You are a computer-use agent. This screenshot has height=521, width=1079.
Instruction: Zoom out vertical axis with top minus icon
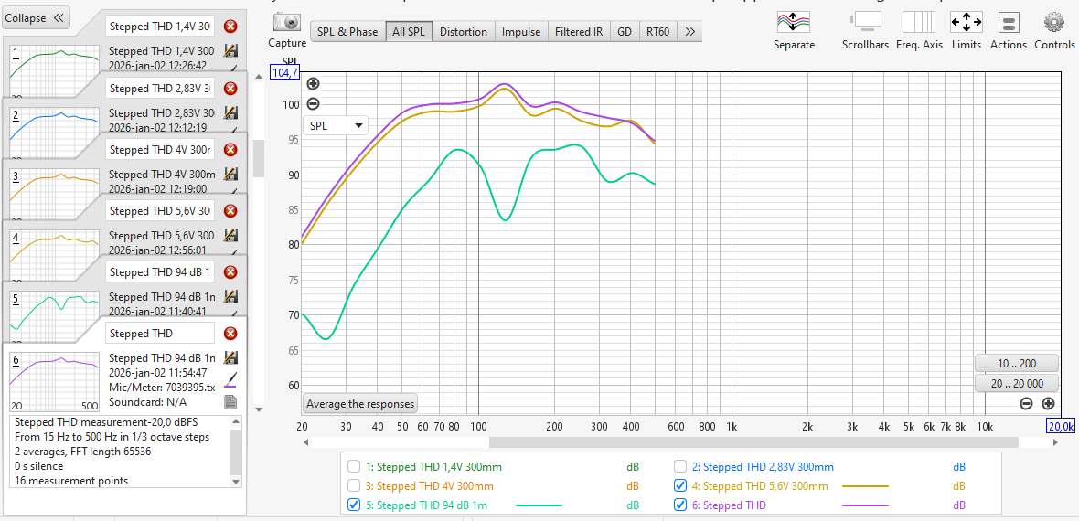point(313,104)
